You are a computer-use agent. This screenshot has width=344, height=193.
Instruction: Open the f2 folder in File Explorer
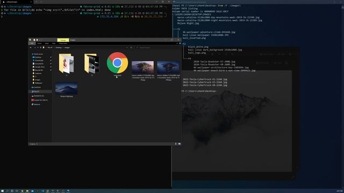[92, 64]
